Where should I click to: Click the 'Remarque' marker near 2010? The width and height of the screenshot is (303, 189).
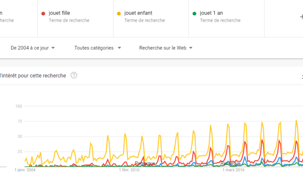click(144, 163)
